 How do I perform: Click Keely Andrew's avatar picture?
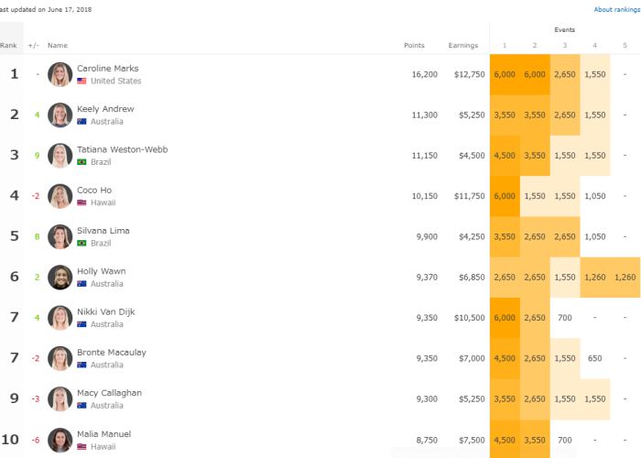[60, 114]
